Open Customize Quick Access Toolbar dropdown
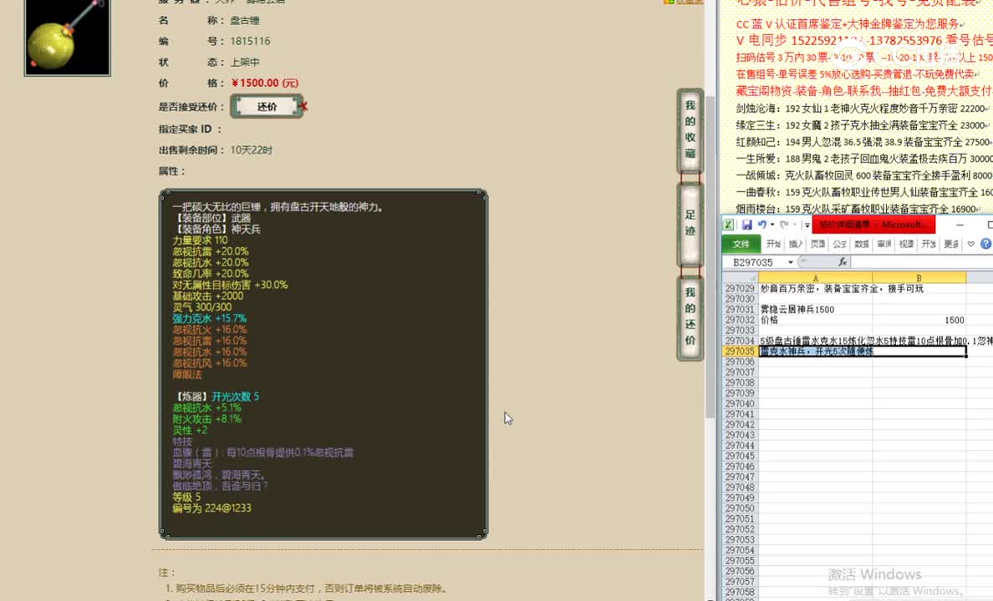This screenshot has width=993, height=601. [807, 225]
